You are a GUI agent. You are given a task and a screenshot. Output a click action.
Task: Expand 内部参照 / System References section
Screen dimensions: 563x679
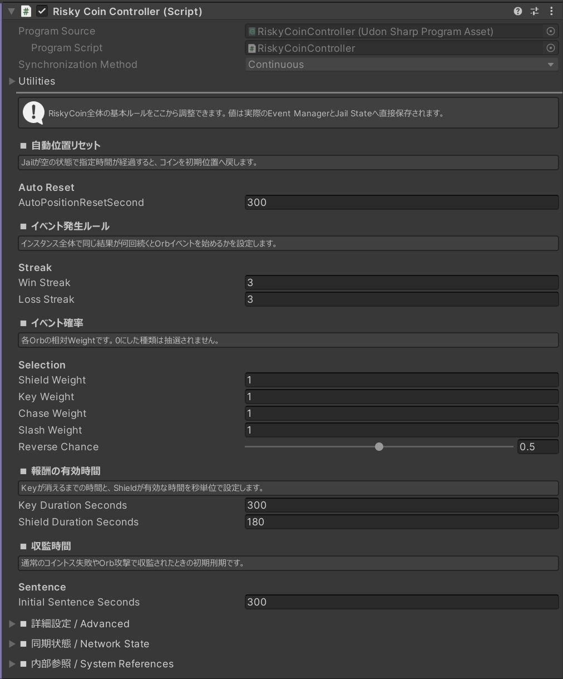12,664
